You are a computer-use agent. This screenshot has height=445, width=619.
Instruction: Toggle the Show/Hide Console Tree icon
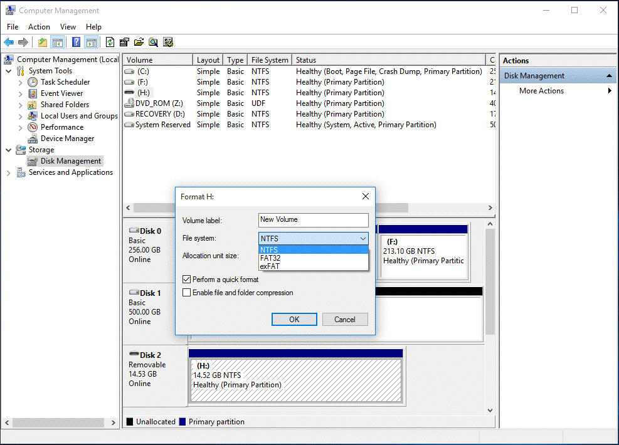click(58, 42)
